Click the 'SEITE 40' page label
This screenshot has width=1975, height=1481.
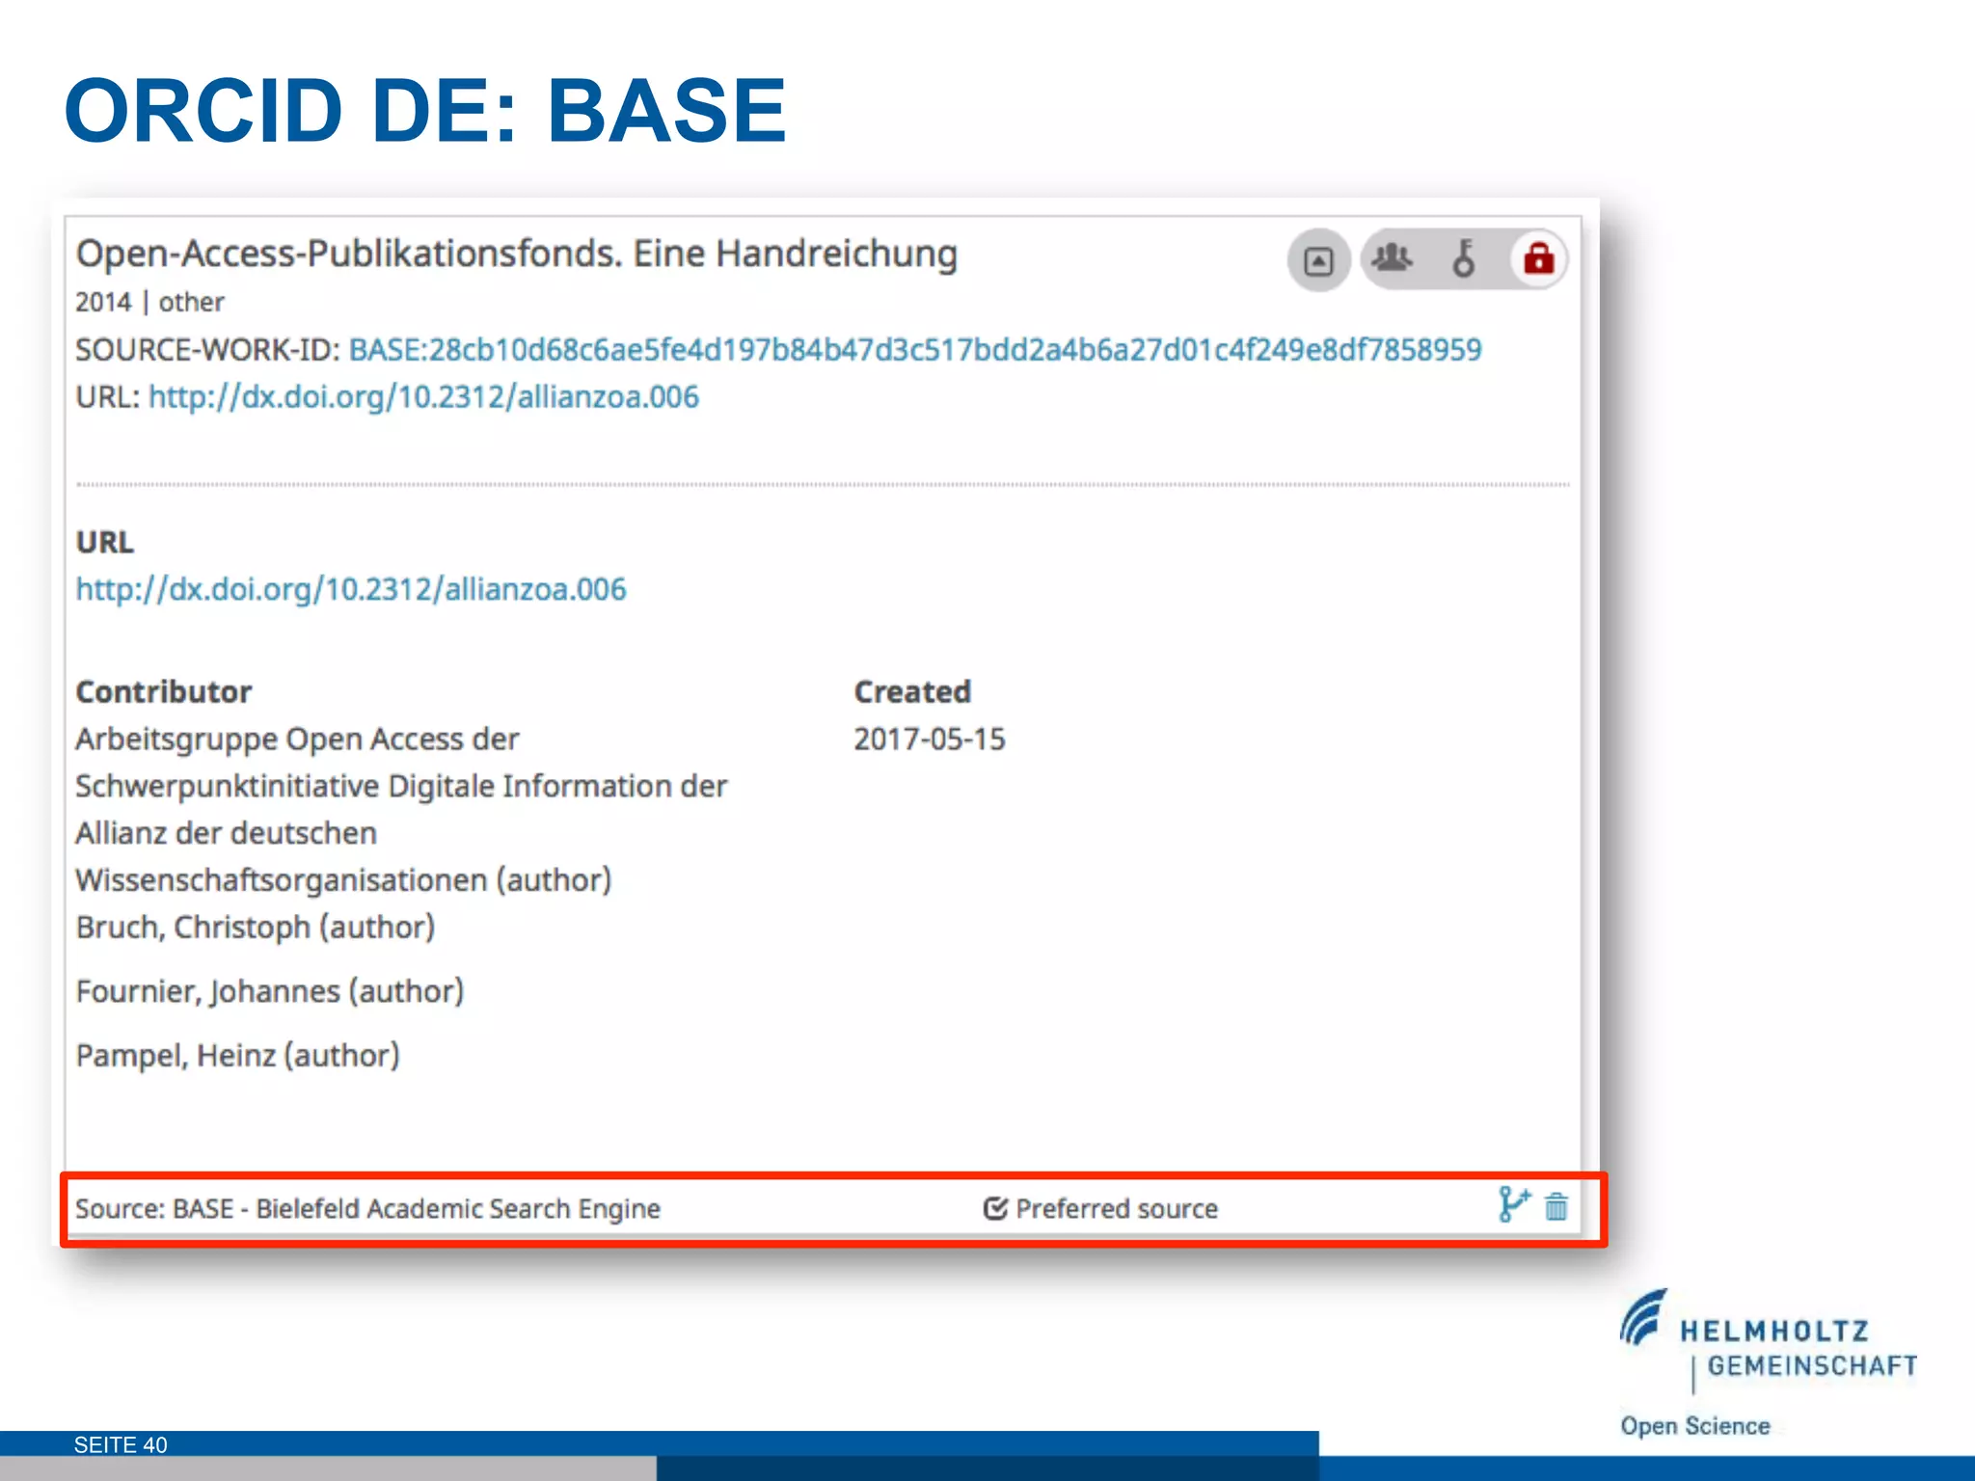click(121, 1444)
